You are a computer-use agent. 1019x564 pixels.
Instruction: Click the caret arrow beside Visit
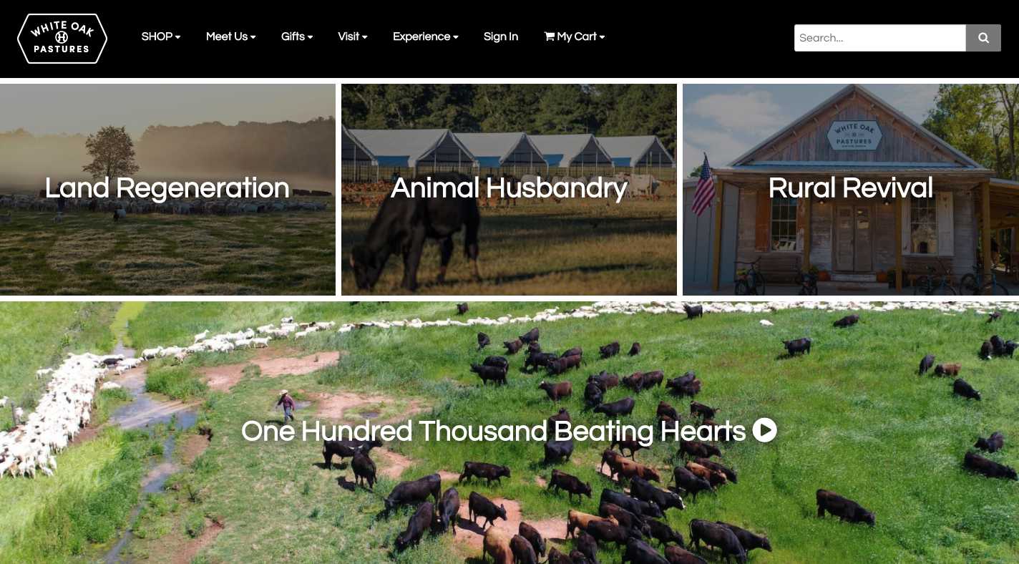point(365,37)
